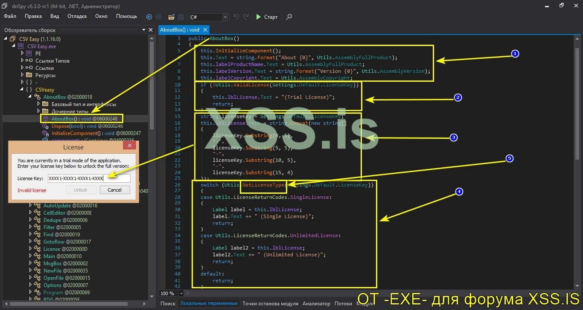583x310 pixels.
Task: Open the Потоки bottom tab
Action: [x=343, y=304]
